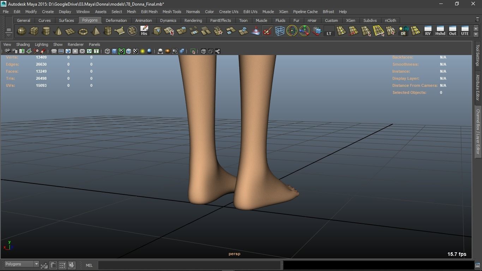The width and height of the screenshot is (482, 271).
Task: Select the paint brush sculpt shelf icon
Action: (268, 31)
